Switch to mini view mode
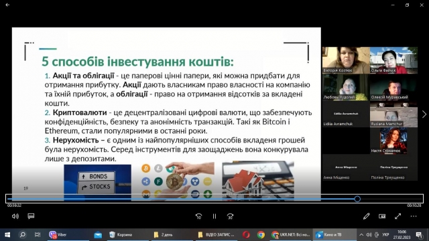Viewport: 429px width, 241px height. click(x=382, y=216)
